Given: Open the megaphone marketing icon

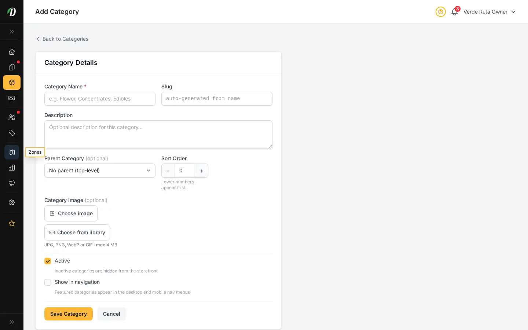Looking at the screenshot, I should pos(12,183).
